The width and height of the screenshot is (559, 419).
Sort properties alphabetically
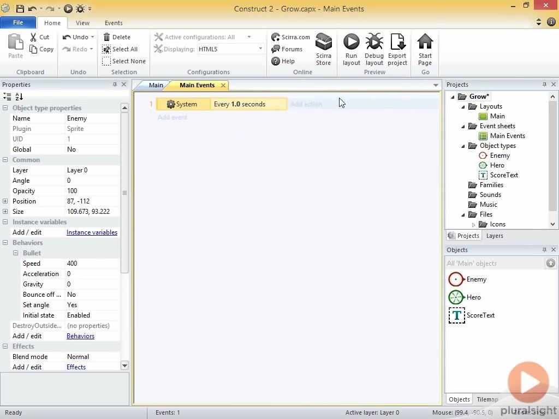pyautogui.click(x=19, y=97)
